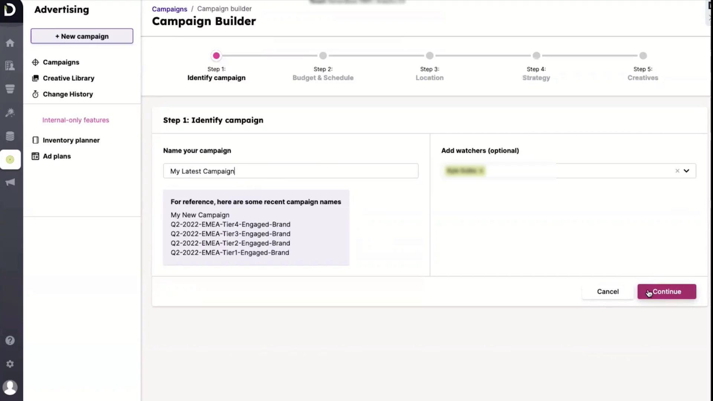The width and height of the screenshot is (713, 401).
Task: Expand the Add watchers dropdown arrow
Action: [x=686, y=171]
